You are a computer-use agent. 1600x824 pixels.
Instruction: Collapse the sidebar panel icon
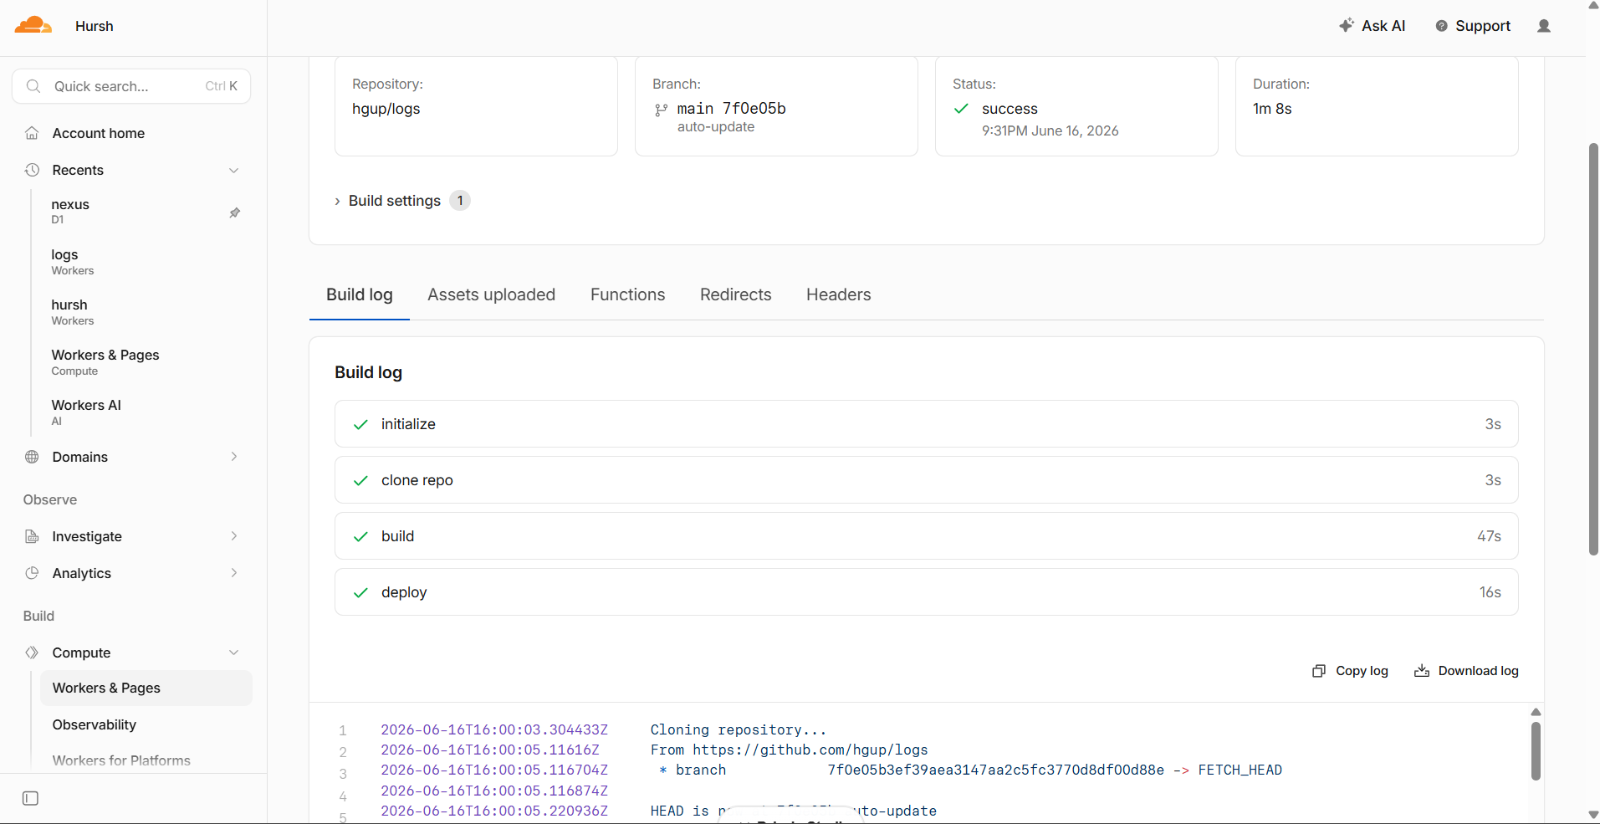[30, 798]
